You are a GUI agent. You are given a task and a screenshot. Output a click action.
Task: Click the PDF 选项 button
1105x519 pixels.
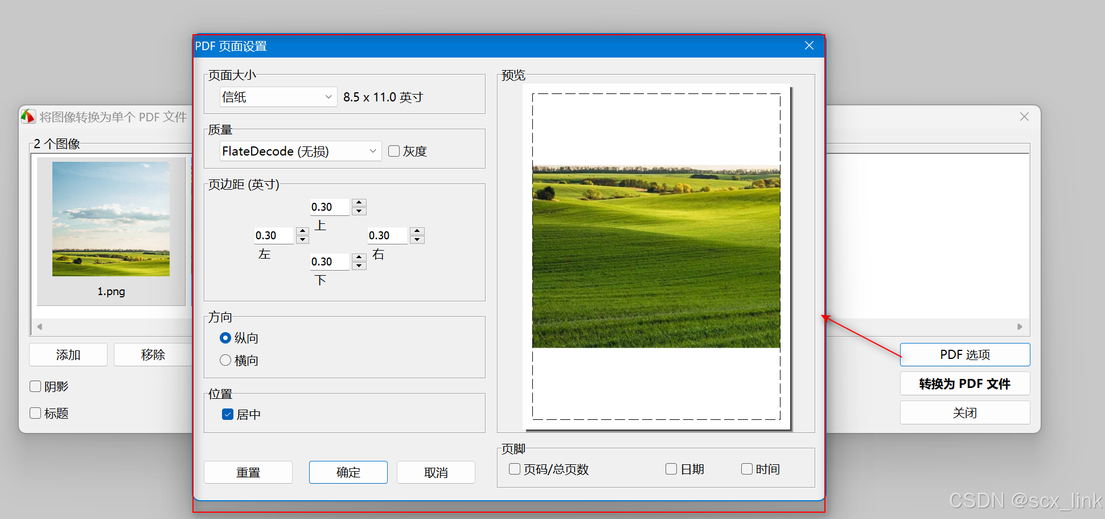coord(965,355)
